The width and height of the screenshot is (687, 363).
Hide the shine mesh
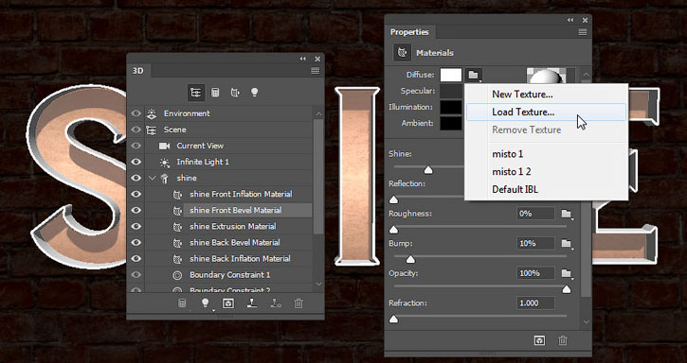point(136,178)
